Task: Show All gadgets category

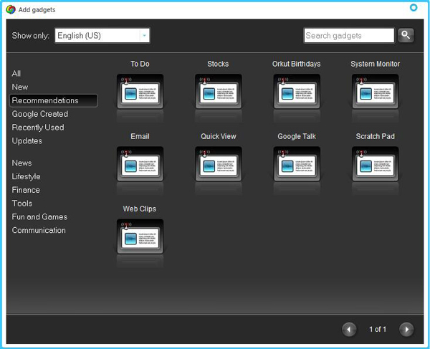Action: coord(16,74)
